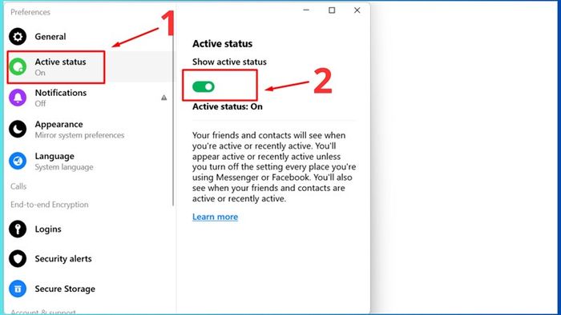Click 'System language' subtitle text

(x=64, y=167)
